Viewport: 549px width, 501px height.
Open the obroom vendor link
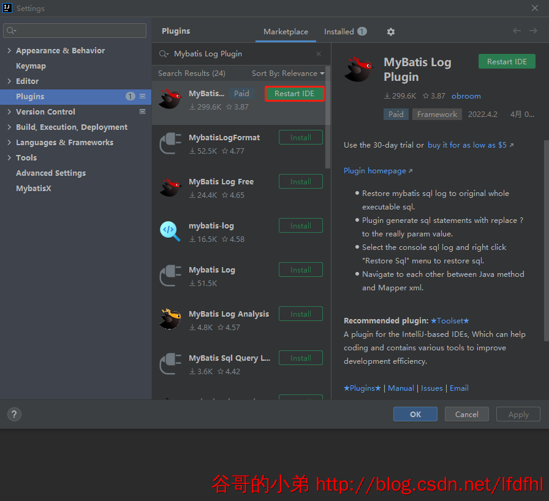466,96
